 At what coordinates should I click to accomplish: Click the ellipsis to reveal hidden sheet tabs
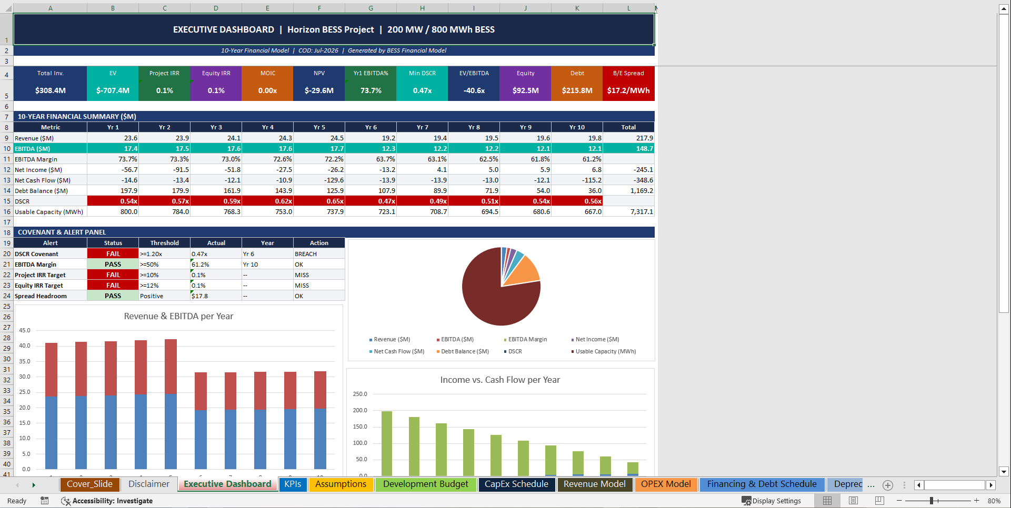click(871, 484)
